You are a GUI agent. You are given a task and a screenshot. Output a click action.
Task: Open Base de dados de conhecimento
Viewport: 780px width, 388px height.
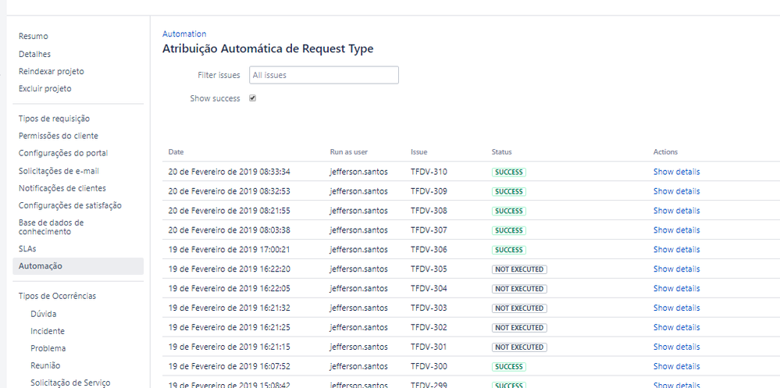(x=52, y=227)
